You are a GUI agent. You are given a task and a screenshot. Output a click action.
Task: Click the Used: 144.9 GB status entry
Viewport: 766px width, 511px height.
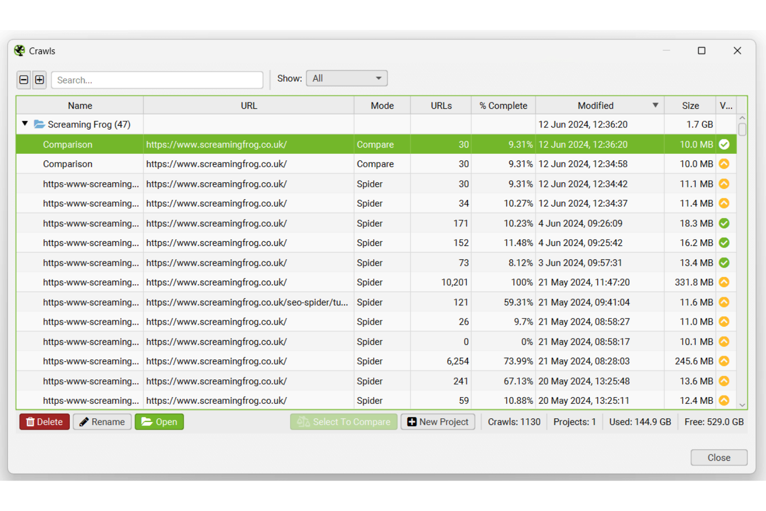(x=640, y=422)
